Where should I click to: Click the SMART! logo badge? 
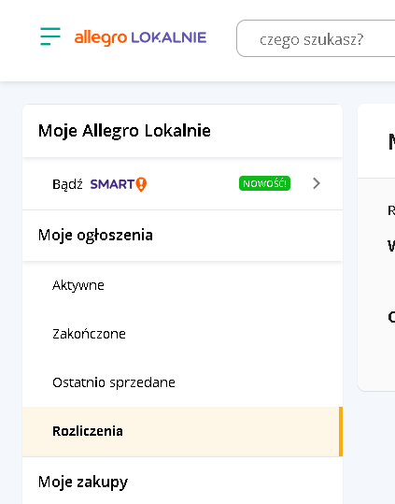click(119, 184)
